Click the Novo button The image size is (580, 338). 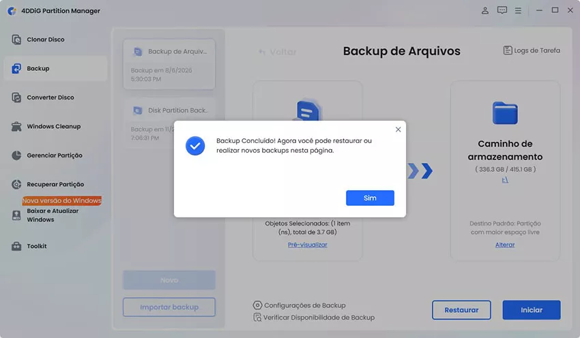click(169, 280)
